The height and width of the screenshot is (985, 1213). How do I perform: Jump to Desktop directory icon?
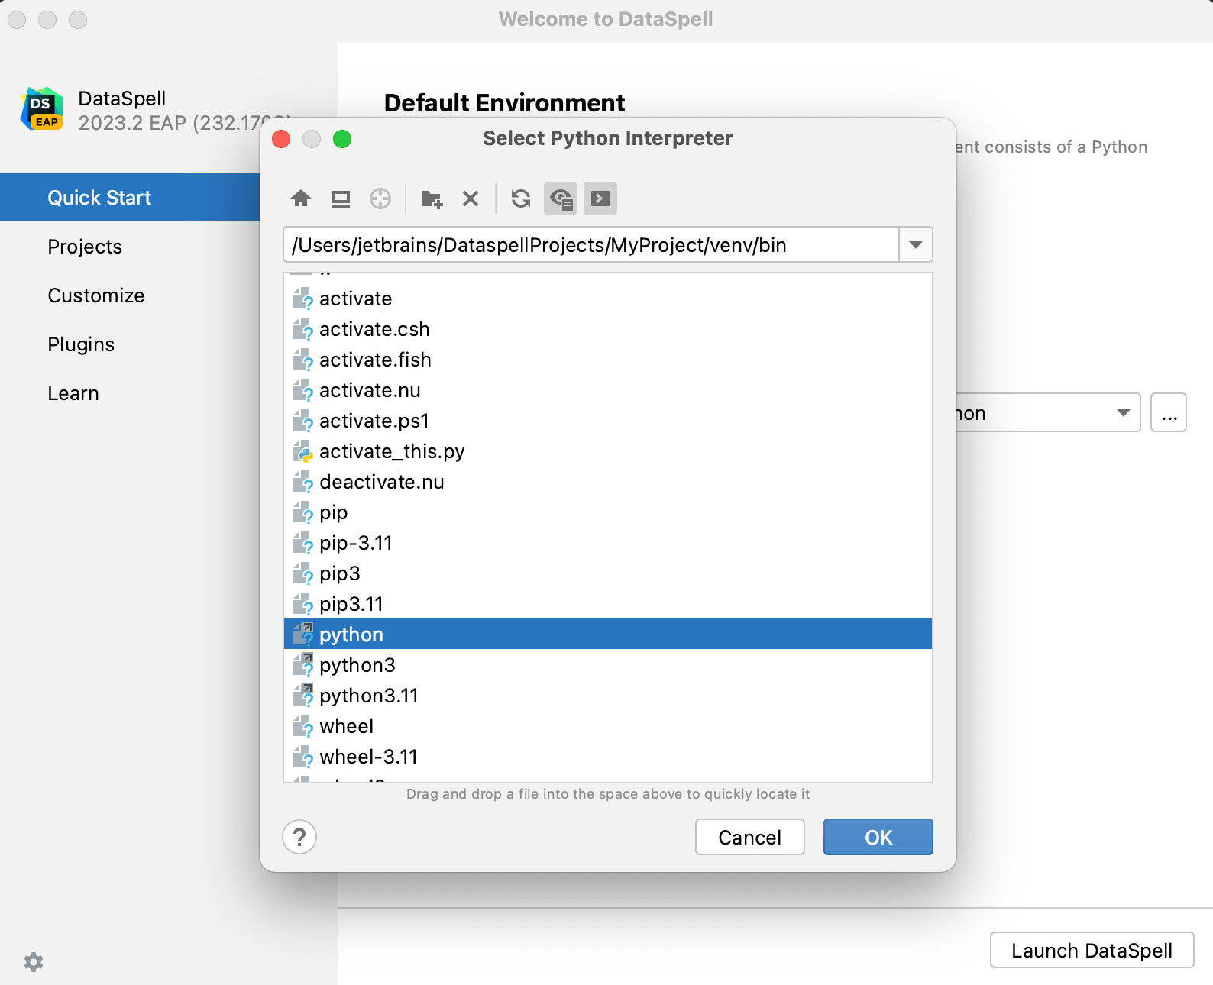(x=341, y=199)
